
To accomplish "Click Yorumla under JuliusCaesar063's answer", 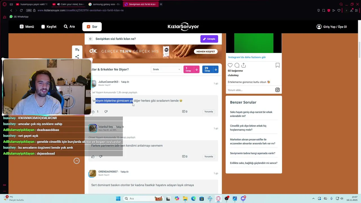I will click(209, 112).
